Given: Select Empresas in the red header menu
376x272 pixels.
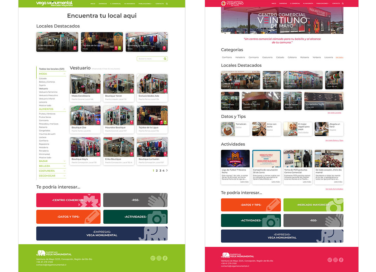Looking at the screenshot, I should 283,3.
